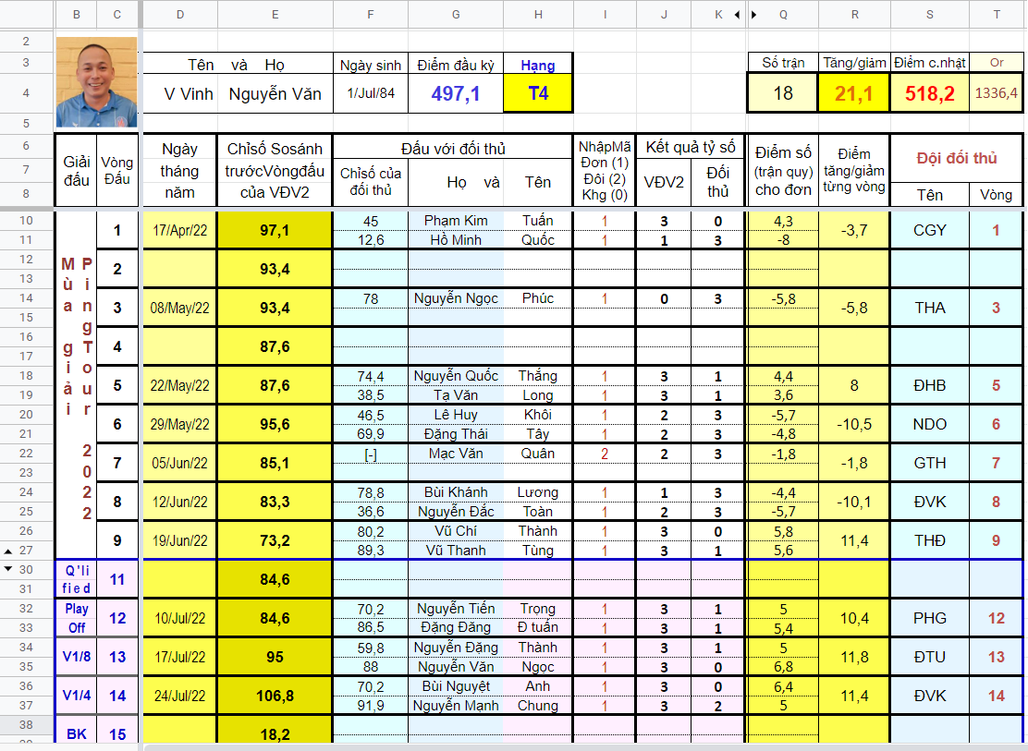
Task: Select index cell 97,1
Action: coord(275,230)
